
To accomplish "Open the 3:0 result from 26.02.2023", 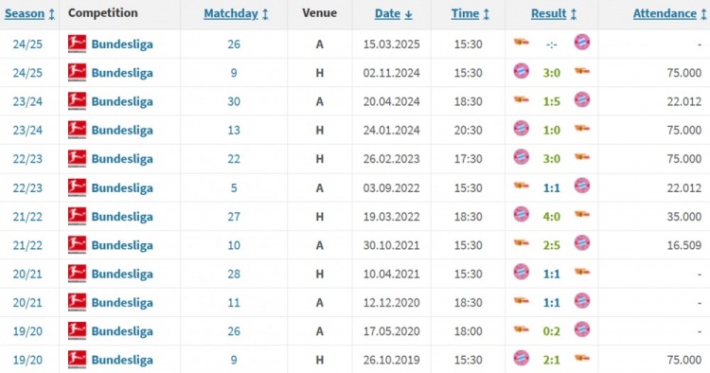I will tap(552, 159).
